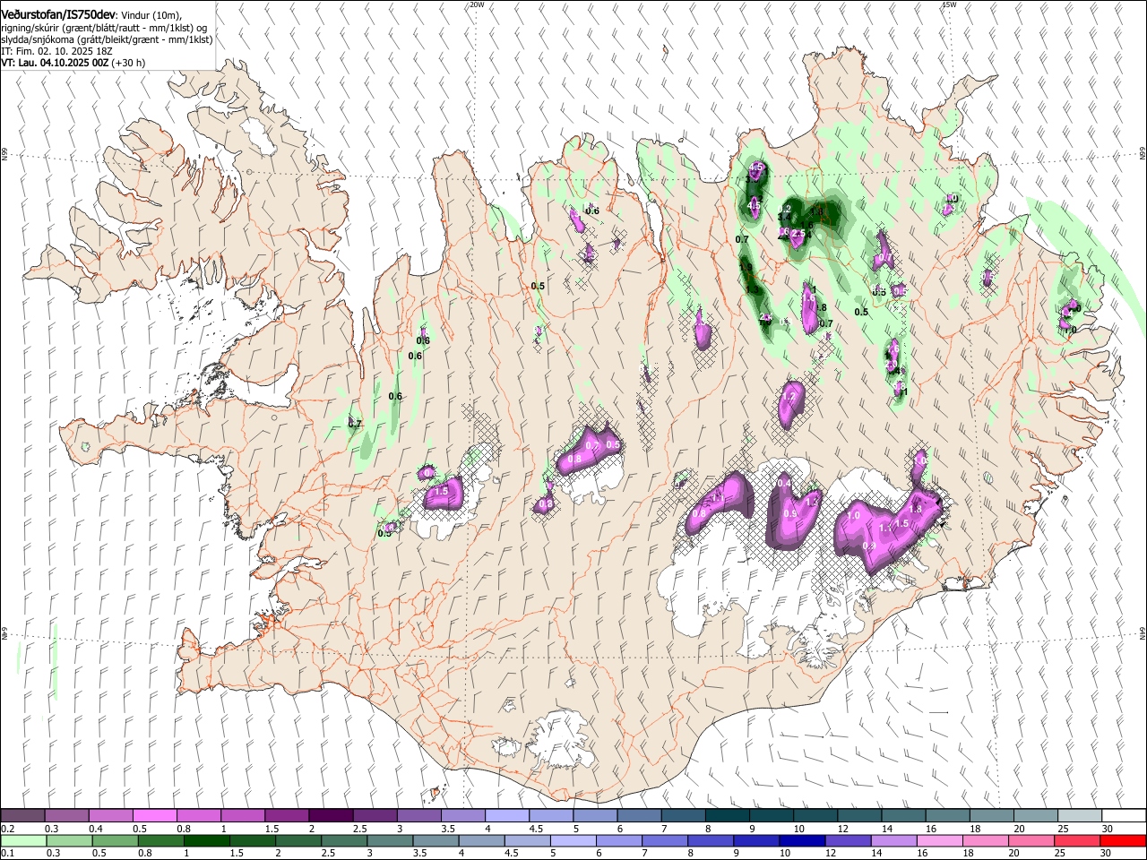Screen dimensions: 1147x860
Task: Click pale green rain swatch between 0.1 and 0.3
Action: (x=23, y=841)
